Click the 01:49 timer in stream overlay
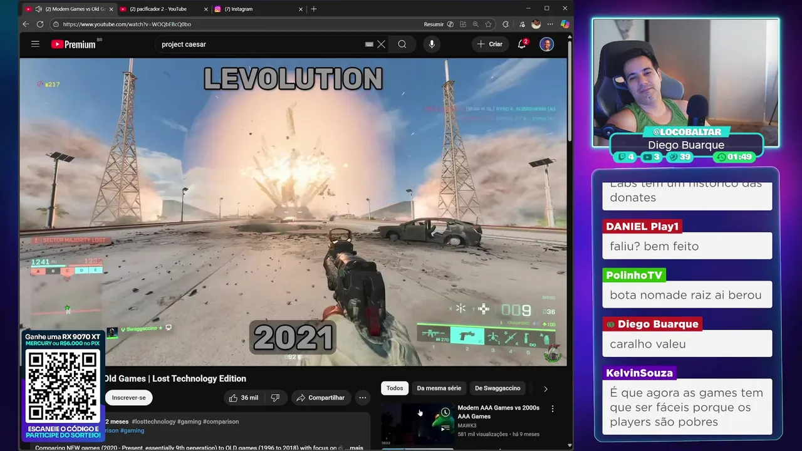Screen dimensions: 802x451 (734, 157)
